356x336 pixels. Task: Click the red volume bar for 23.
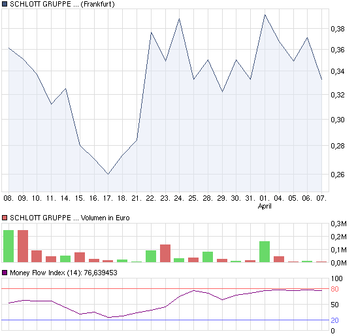(165, 254)
